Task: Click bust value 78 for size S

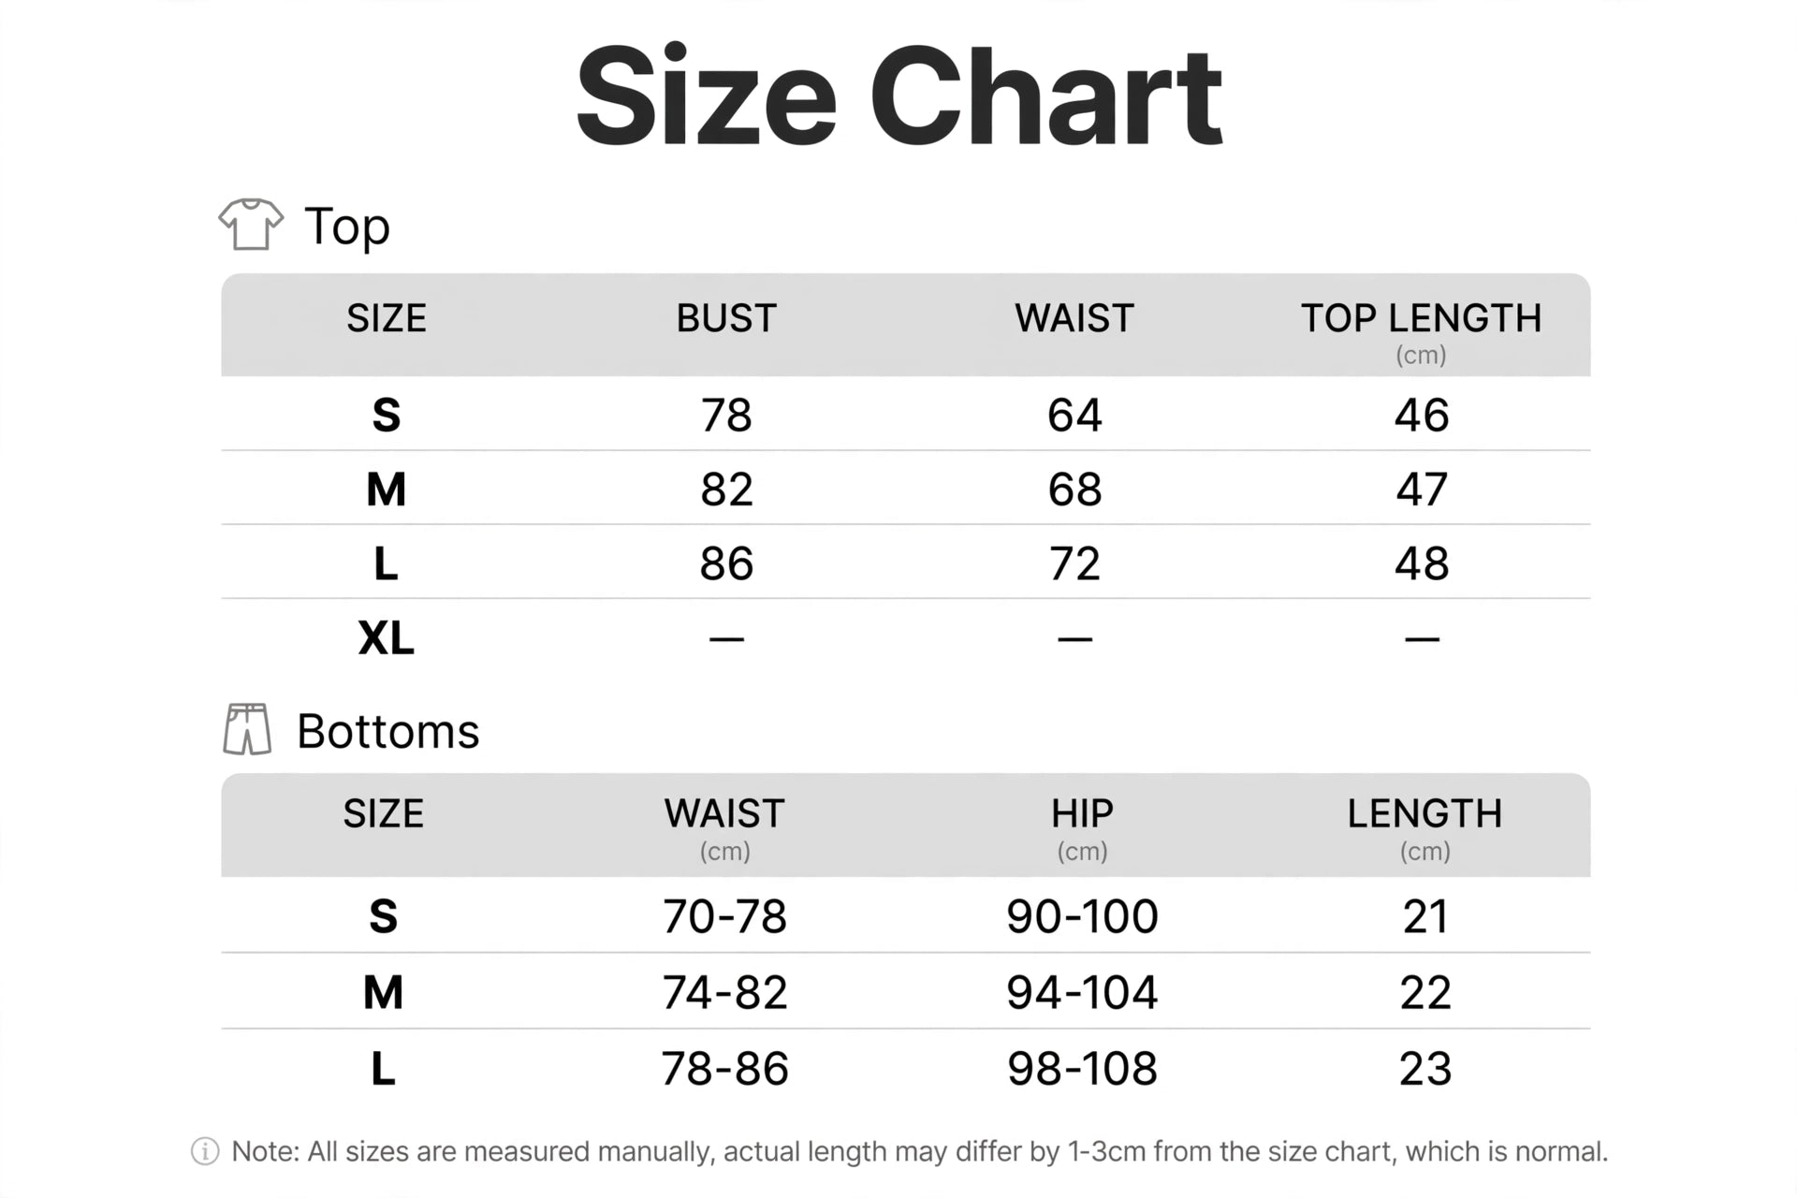Action: click(x=726, y=415)
